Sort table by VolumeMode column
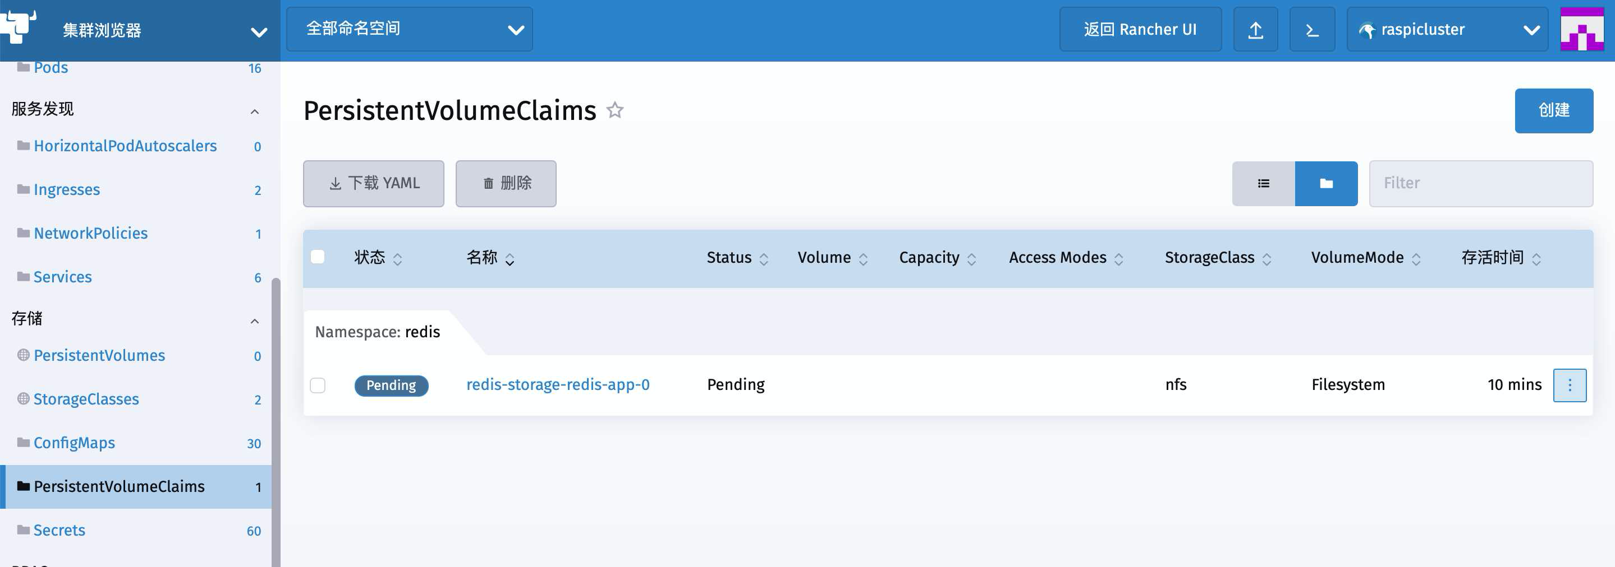The height and width of the screenshot is (567, 1615). pos(1365,258)
